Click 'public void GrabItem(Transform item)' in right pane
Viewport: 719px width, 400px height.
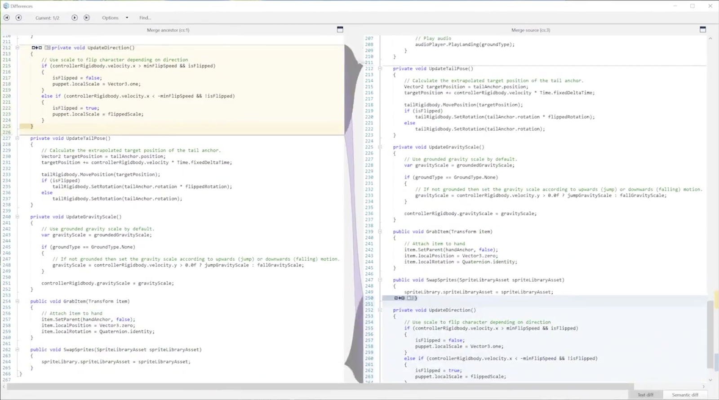point(443,231)
